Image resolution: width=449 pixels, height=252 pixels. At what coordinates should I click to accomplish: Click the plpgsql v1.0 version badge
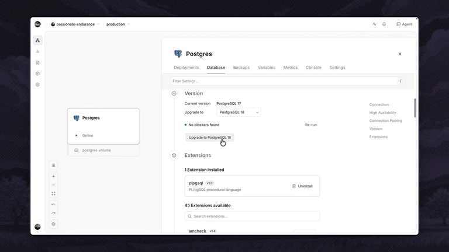210,183
